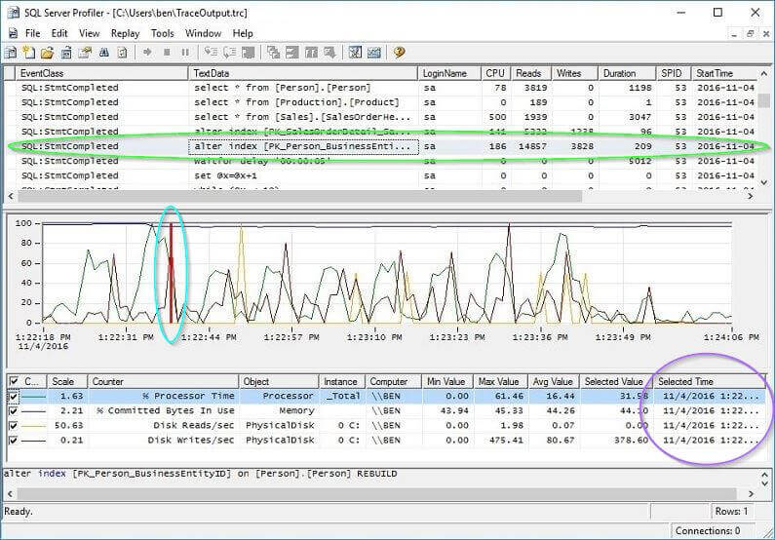The width and height of the screenshot is (775, 540).
Task: Click the trace grid scroll-left arrow
Action: pyautogui.click(x=11, y=196)
